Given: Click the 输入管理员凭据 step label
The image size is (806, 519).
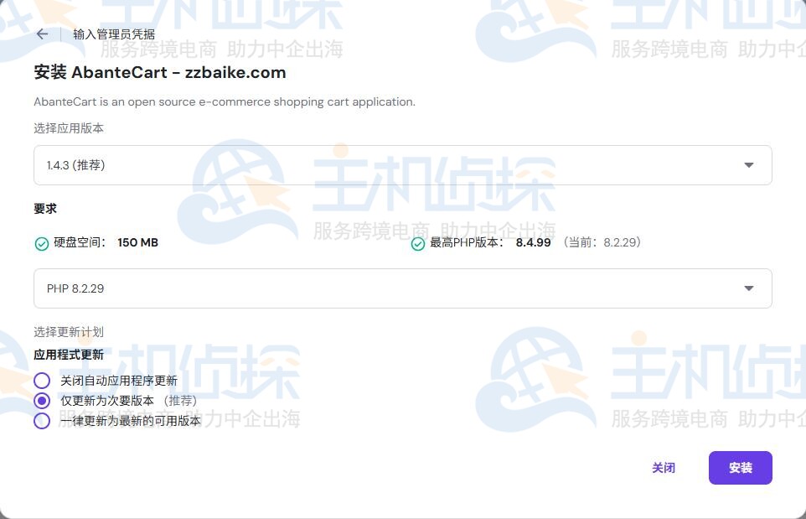Looking at the screenshot, I should (114, 34).
